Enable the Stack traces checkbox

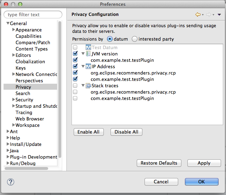[x=75, y=85]
